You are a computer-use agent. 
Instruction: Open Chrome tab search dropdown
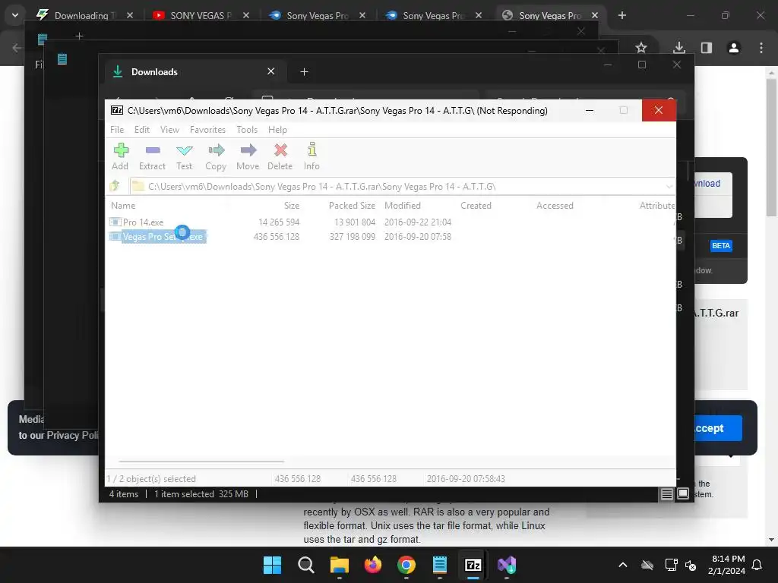(x=15, y=15)
